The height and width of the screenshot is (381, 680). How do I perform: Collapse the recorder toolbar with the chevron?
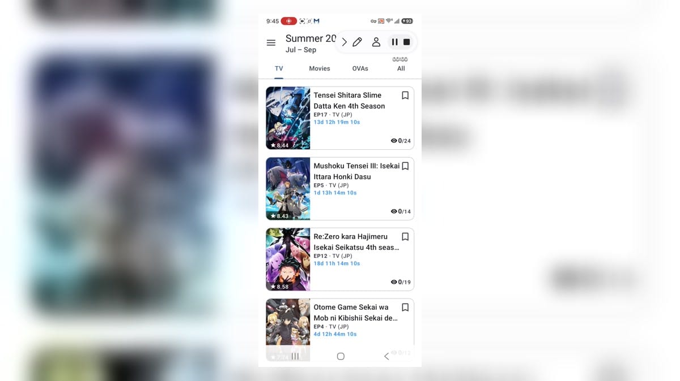coord(344,42)
